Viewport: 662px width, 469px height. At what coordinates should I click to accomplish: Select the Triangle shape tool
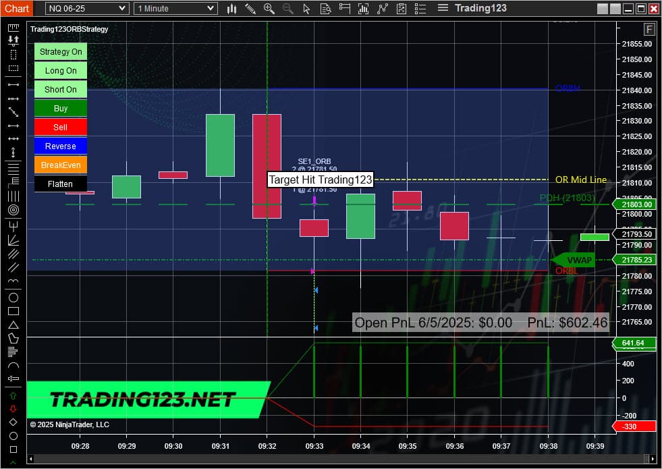tap(13, 325)
